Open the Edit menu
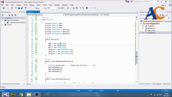 coord(7,5)
